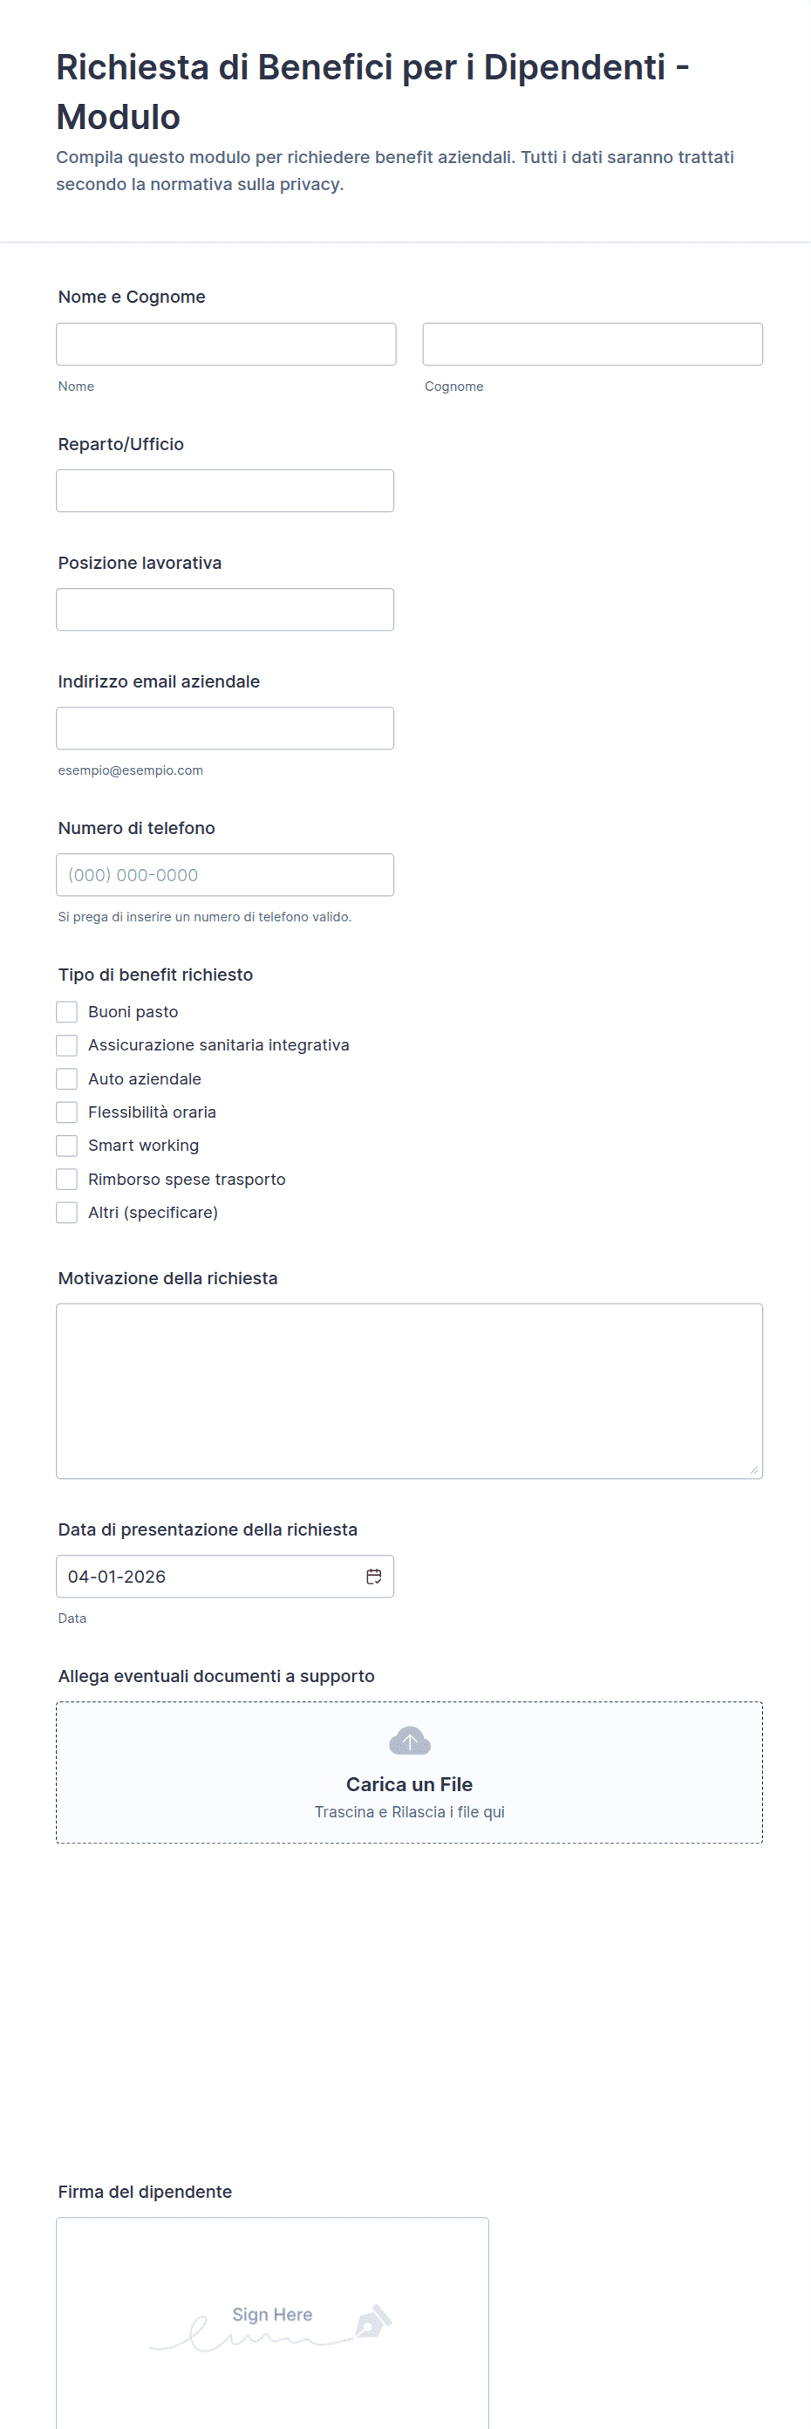The image size is (811, 2429).
Task: Select Altri (specificare) checkbox
Action: click(67, 1213)
